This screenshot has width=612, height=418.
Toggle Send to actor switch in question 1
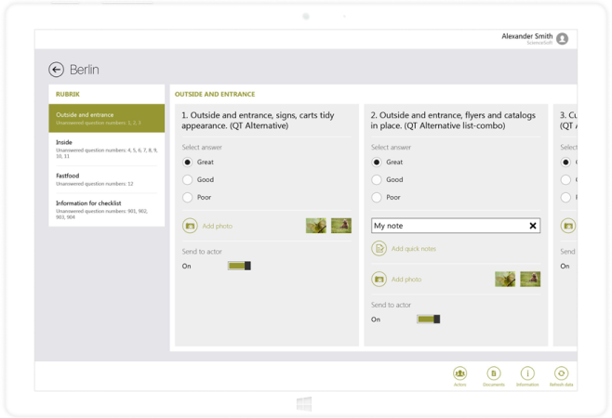(x=239, y=266)
